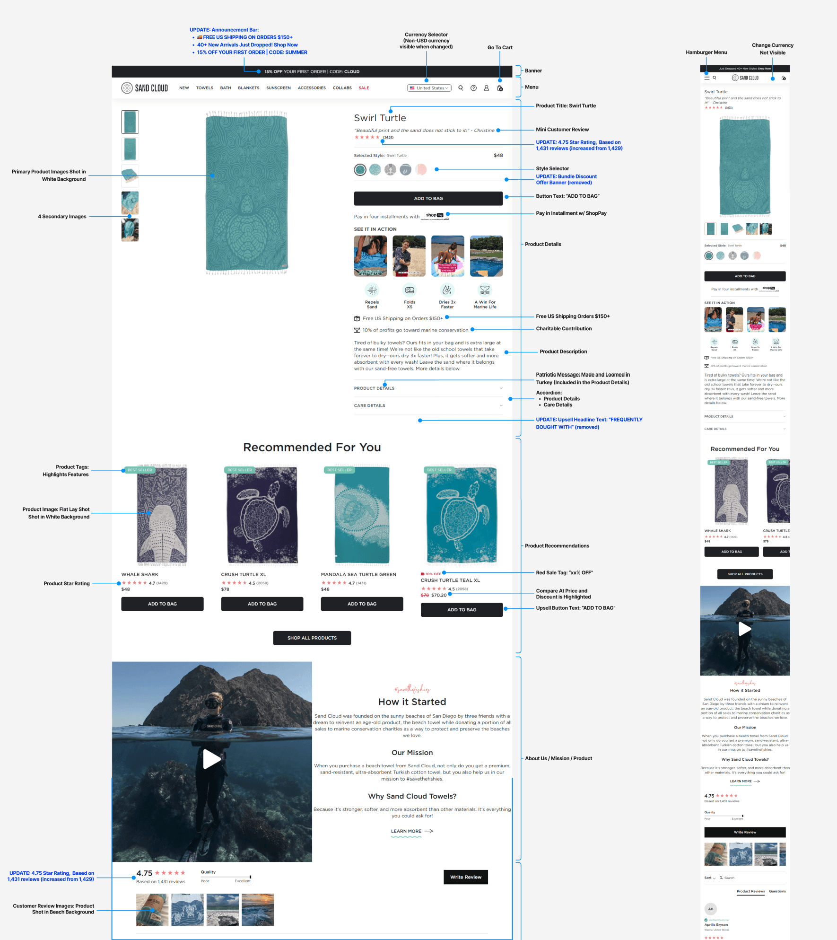The image size is (837, 940).
Task: Play the desktop How it Started video
Action: (x=212, y=759)
